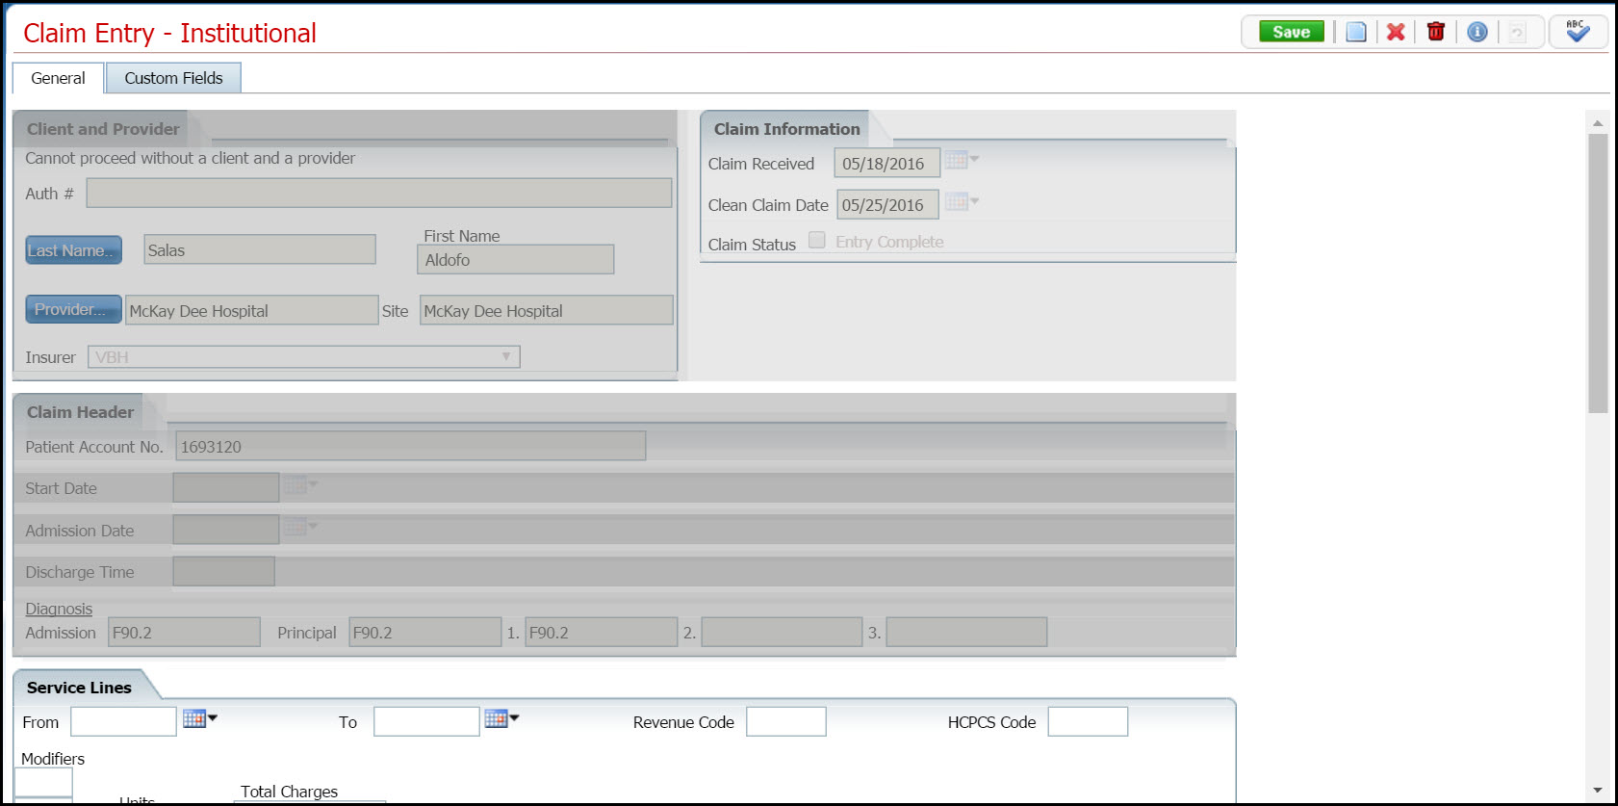This screenshot has width=1618, height=806.
Task: Switch to the Custom Fields tab
Action: pyautogui.click(x=173, y=78)
